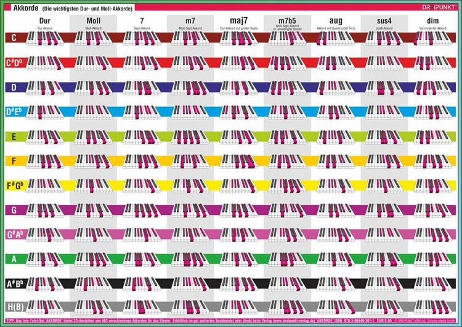Click the 'H(B)' row label
This screenshot has width=462, height=327.
pos(15,307)
